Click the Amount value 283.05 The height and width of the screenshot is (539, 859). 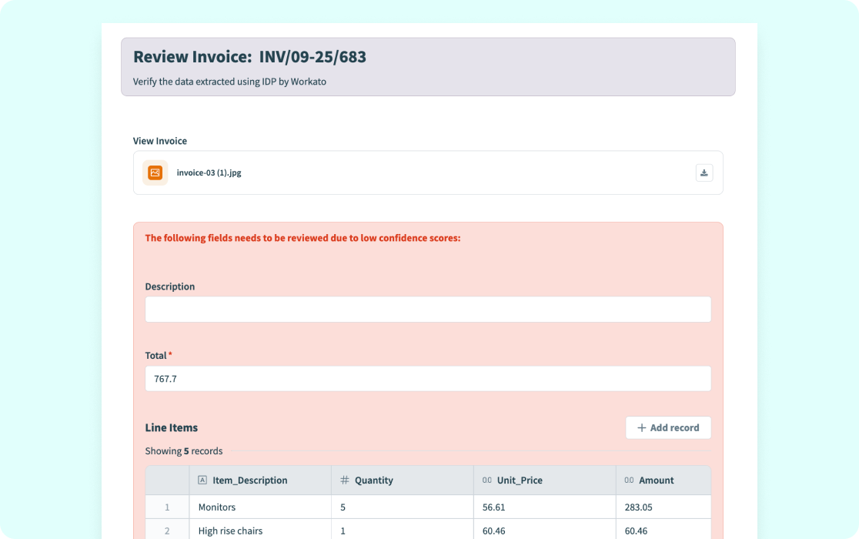point(637,507)
